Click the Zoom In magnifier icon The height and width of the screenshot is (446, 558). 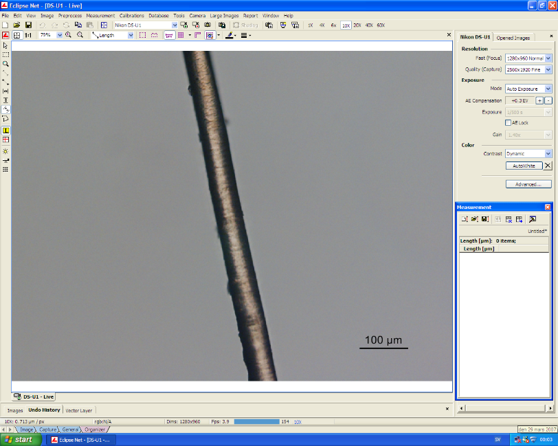click(68, 35)
